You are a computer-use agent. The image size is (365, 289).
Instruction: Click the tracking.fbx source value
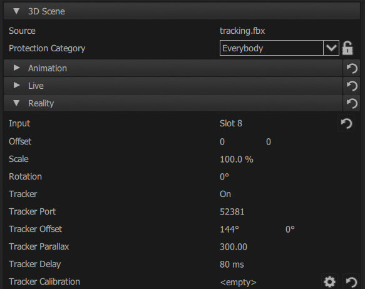242,31
